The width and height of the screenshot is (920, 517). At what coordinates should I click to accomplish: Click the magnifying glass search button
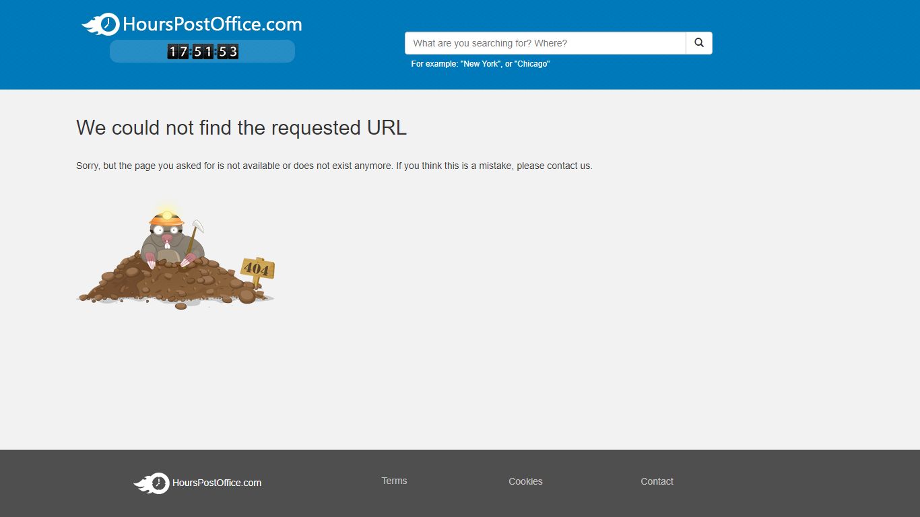[699, 43]
